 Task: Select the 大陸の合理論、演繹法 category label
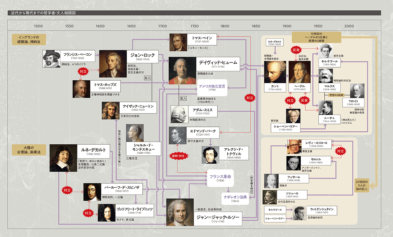pos(29,150)
